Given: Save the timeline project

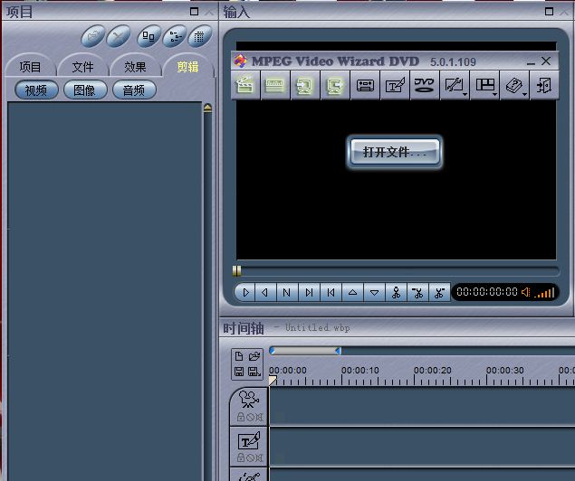Looking at the screenshot, I should point(239,372).
